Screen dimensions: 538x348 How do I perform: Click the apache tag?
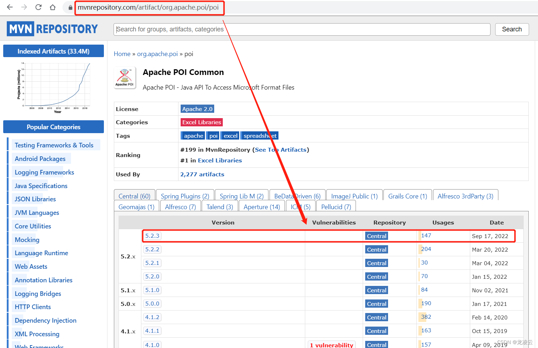pos(193,136)
